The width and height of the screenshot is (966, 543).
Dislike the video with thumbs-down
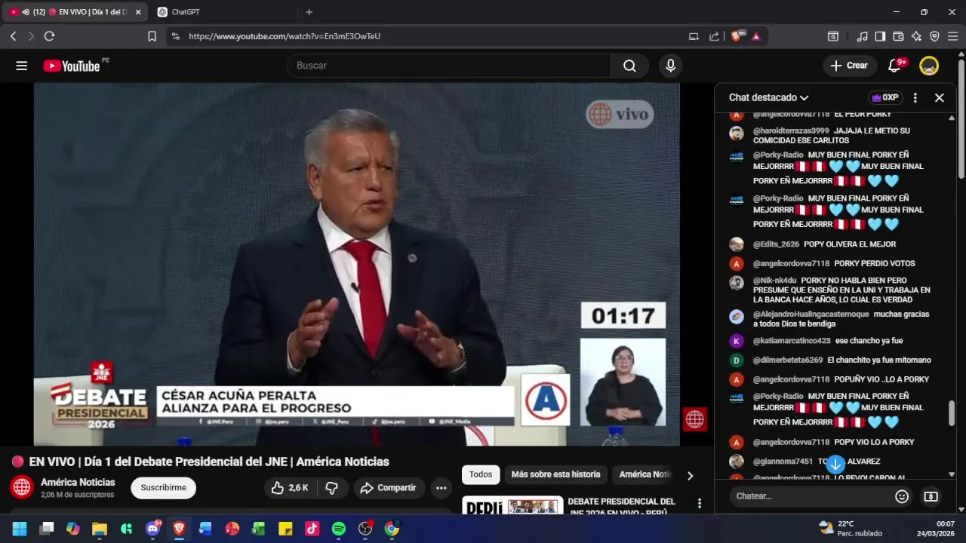click(331, 488)
